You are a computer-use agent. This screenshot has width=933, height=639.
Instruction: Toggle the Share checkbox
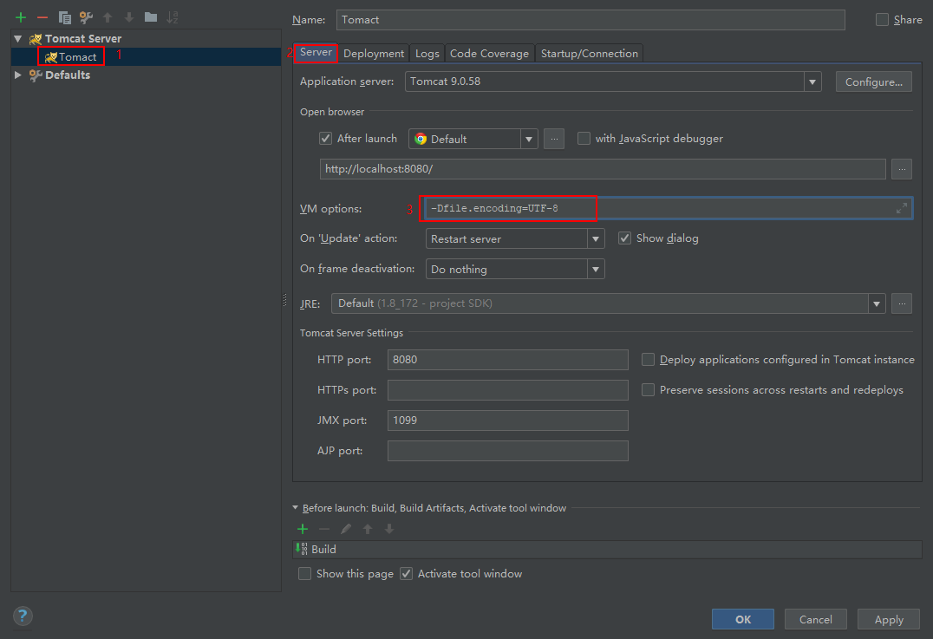882,20
